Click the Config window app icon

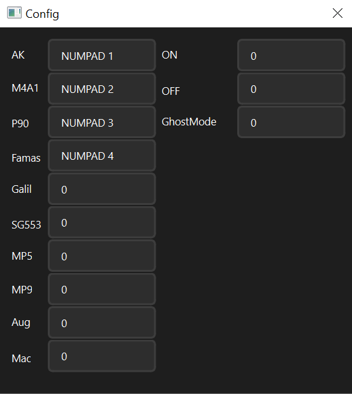(14, 13)
